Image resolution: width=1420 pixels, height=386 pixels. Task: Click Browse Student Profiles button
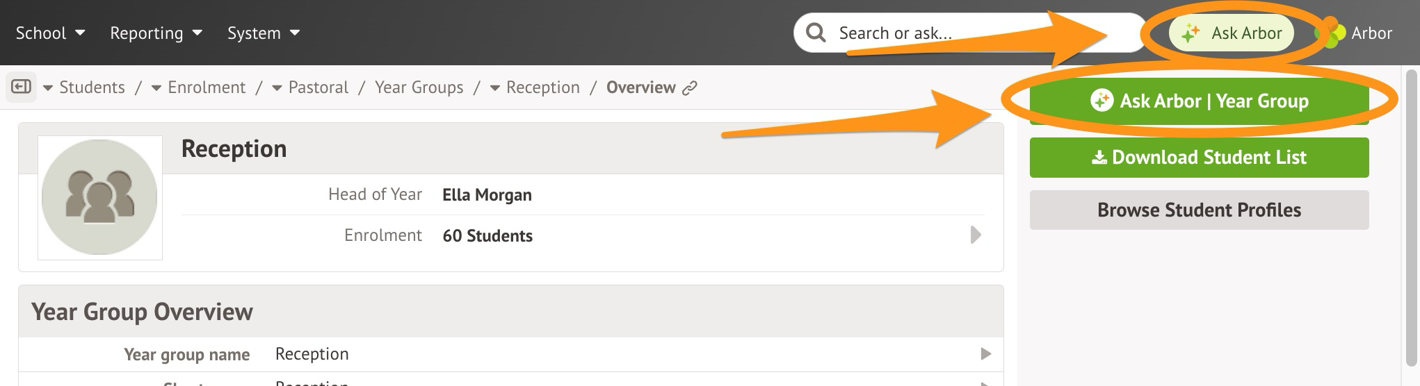click(1199, 210)
